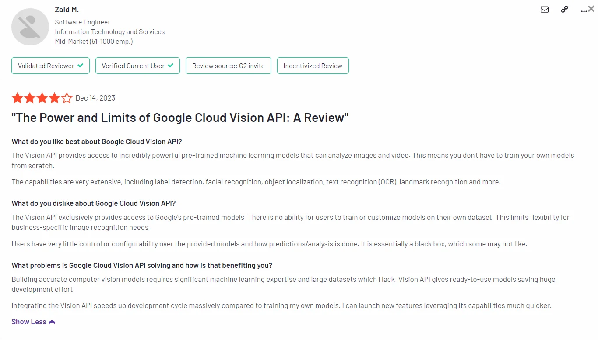Click the first filled star in rating
Viewport: 598px width, 340px height.
18,98
